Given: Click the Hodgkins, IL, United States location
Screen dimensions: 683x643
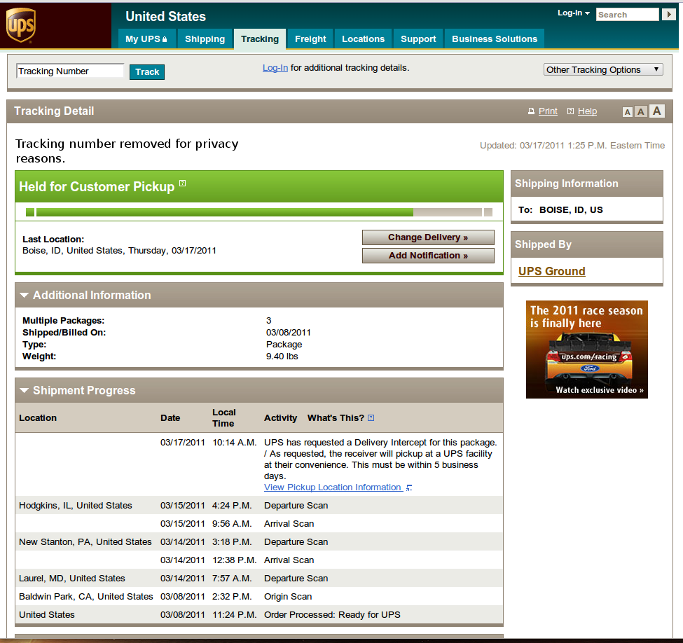Looking at the screenshot, I should (x=76, y=505).
